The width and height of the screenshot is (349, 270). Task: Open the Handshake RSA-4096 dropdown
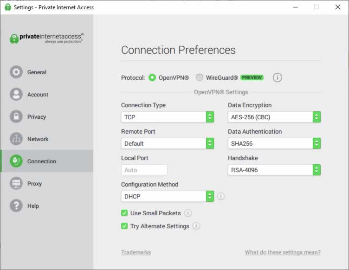(x=274, y=170)
